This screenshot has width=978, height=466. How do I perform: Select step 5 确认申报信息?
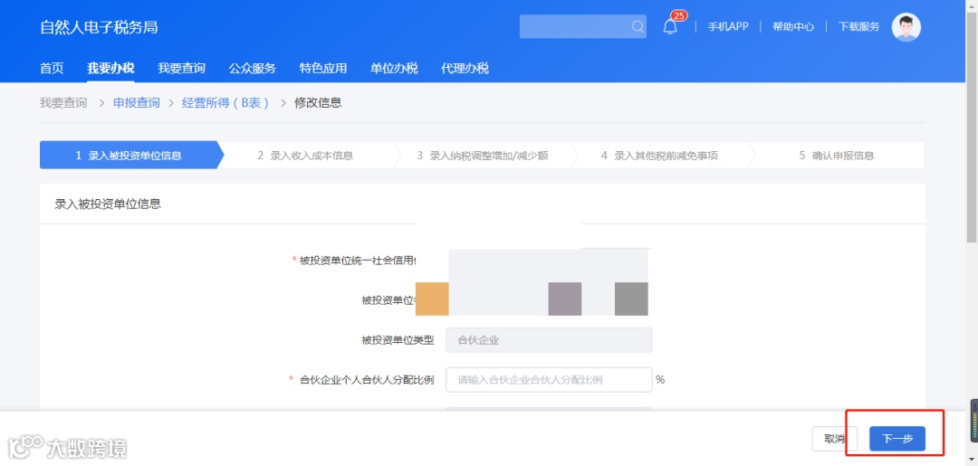(837, 155)
